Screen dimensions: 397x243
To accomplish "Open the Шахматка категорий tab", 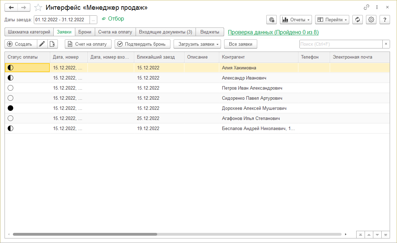I will (x=29, y=32).
